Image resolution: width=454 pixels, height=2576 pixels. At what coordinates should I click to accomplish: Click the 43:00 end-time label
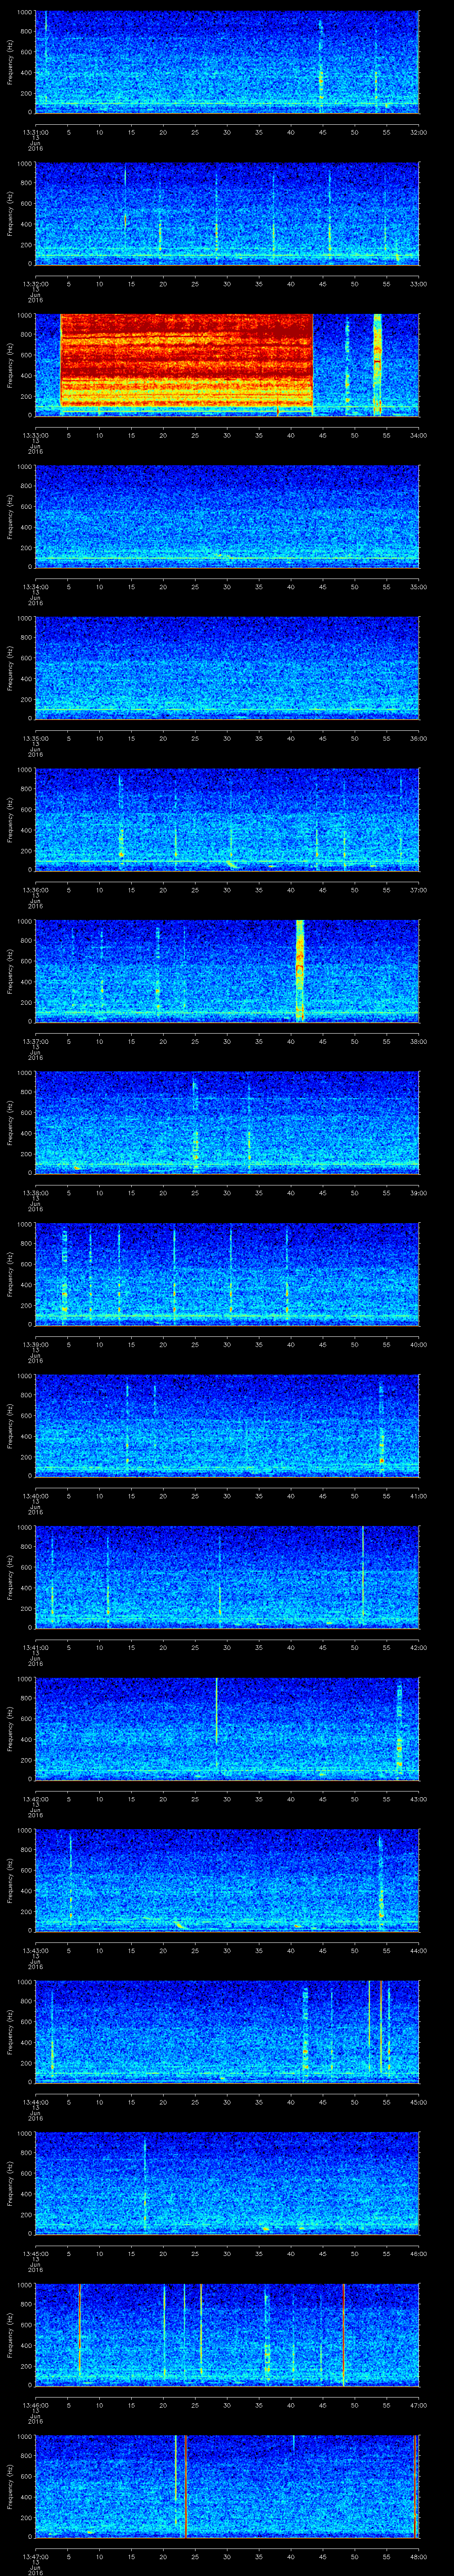[418, 1799]
